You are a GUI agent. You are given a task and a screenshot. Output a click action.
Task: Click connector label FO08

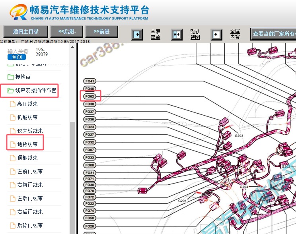pos(90,165)
